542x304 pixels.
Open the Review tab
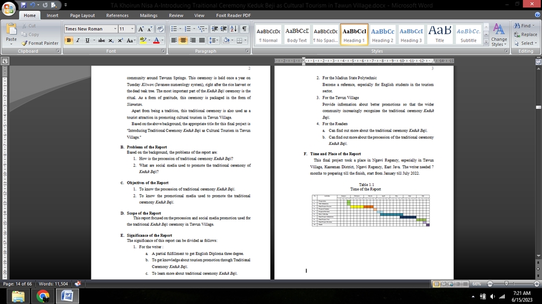(176, 15)
